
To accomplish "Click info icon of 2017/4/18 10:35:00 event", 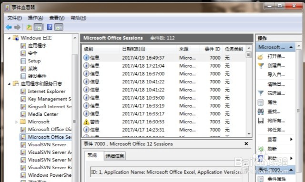I will 86,98.
